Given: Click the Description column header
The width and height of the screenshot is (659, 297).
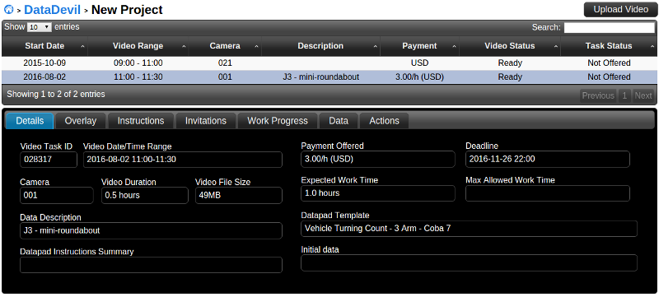Looking at the screenshot, I should click(x=320, y=46).
